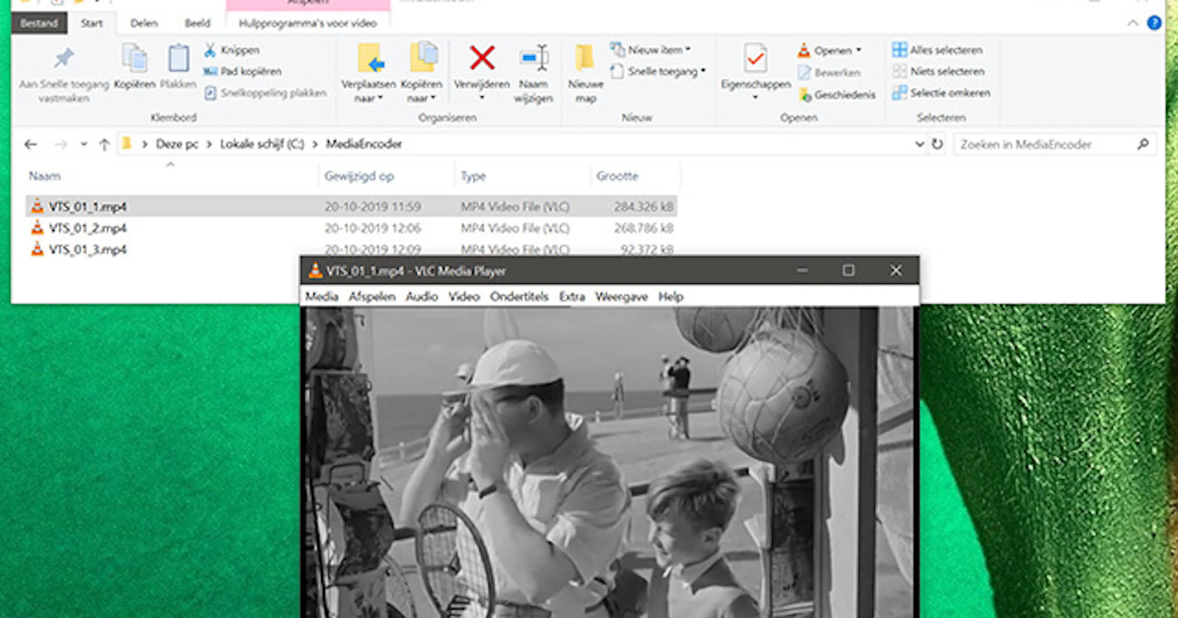Click Alles selecteren
Viewport: 1178px width, 618px height.
coord(937,50)
